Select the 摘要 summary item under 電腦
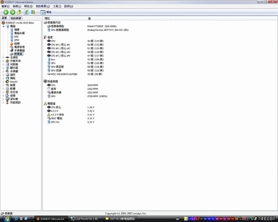The width and height of the screenshot is (278, 222). [17, 29]
